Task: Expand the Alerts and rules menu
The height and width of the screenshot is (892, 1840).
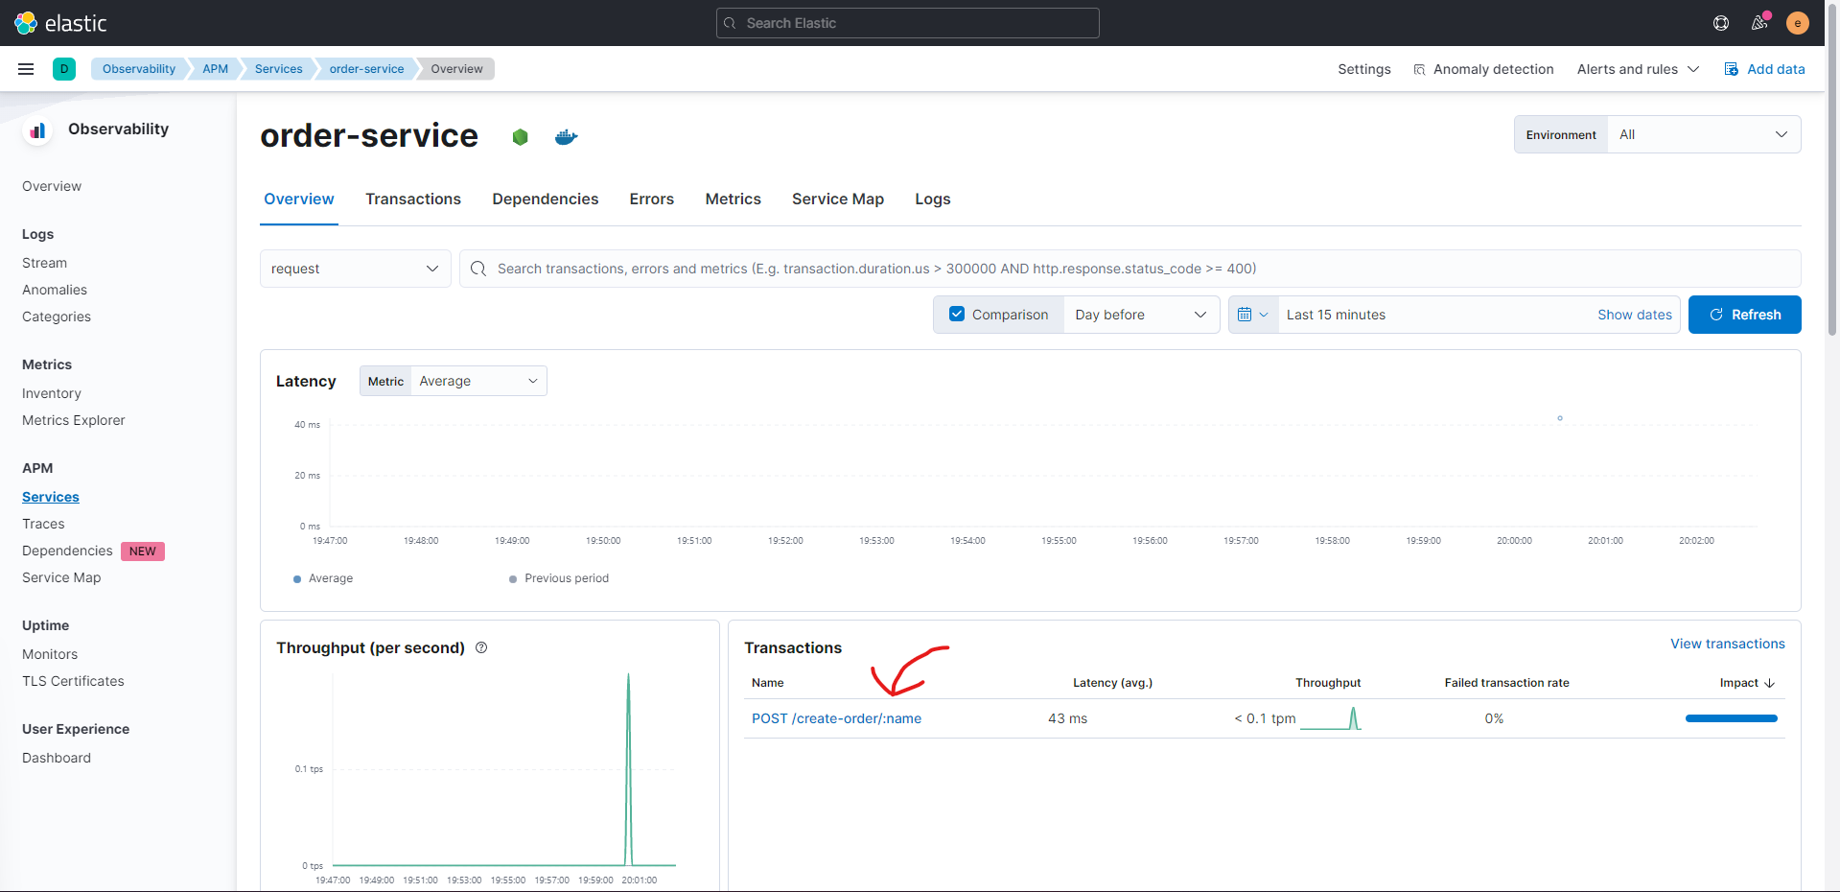Action: coord(1638,69)
